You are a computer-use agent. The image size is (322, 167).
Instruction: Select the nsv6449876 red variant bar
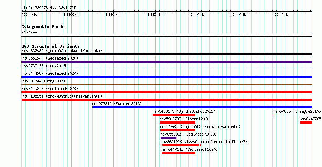[166, 92]
